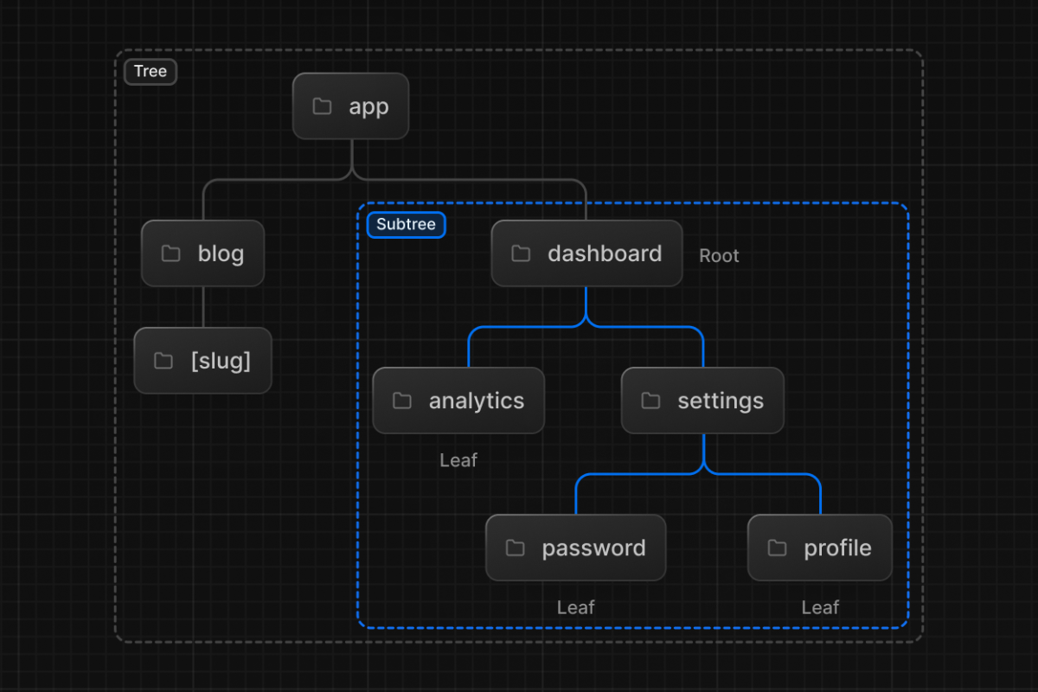Open the blog node
The image size is (1038, 692).
203,253
